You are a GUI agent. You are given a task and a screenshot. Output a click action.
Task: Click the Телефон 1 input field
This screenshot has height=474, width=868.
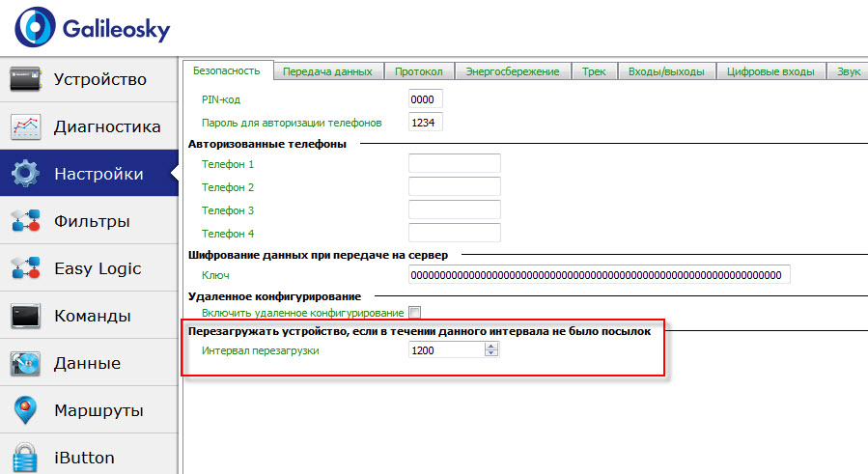pos(454,164)
